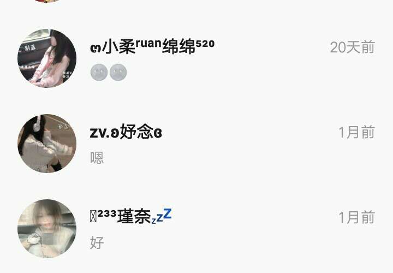Screen dimensions: 393x273
Task: Open the chat named 小柔ruan绵绵
Action: [x=196, y=58]
